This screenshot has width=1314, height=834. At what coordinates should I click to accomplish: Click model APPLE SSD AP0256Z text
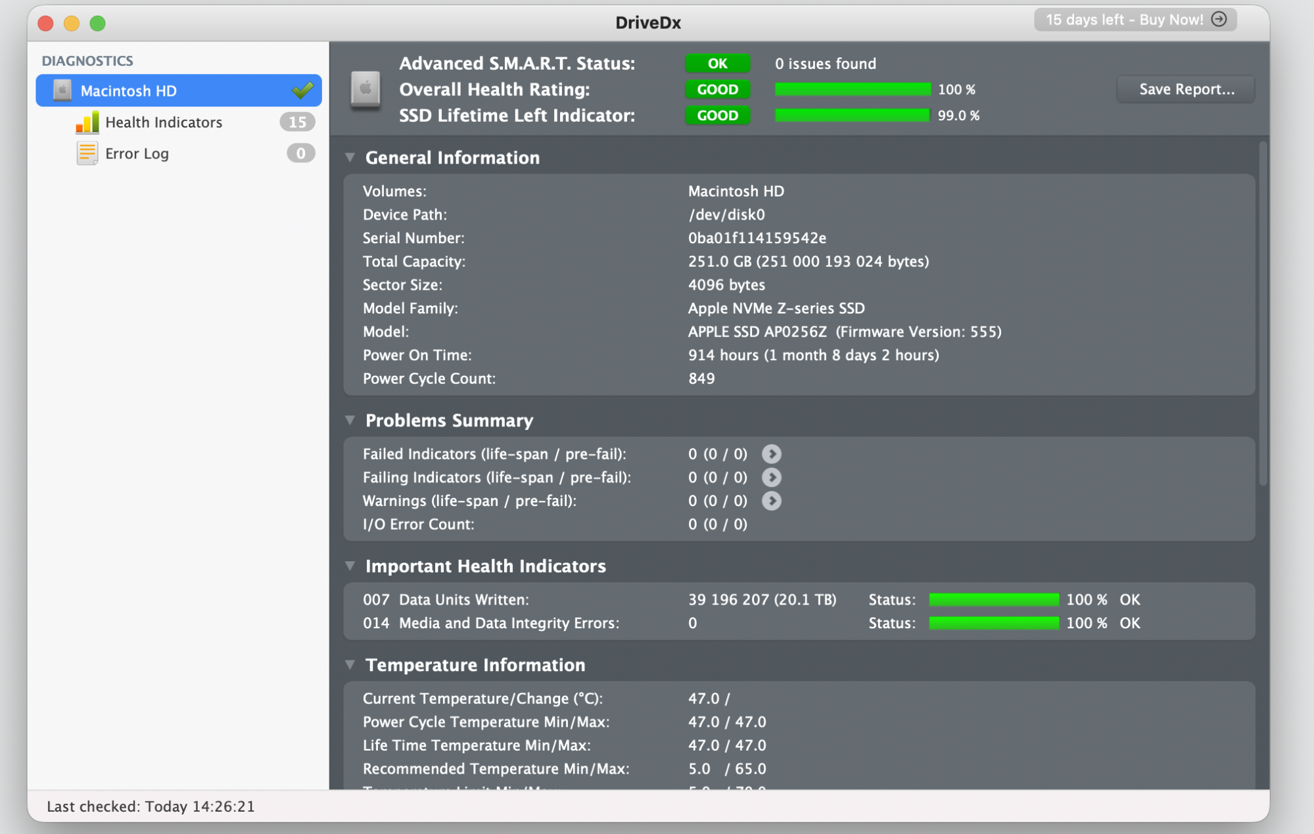[757, 332]
